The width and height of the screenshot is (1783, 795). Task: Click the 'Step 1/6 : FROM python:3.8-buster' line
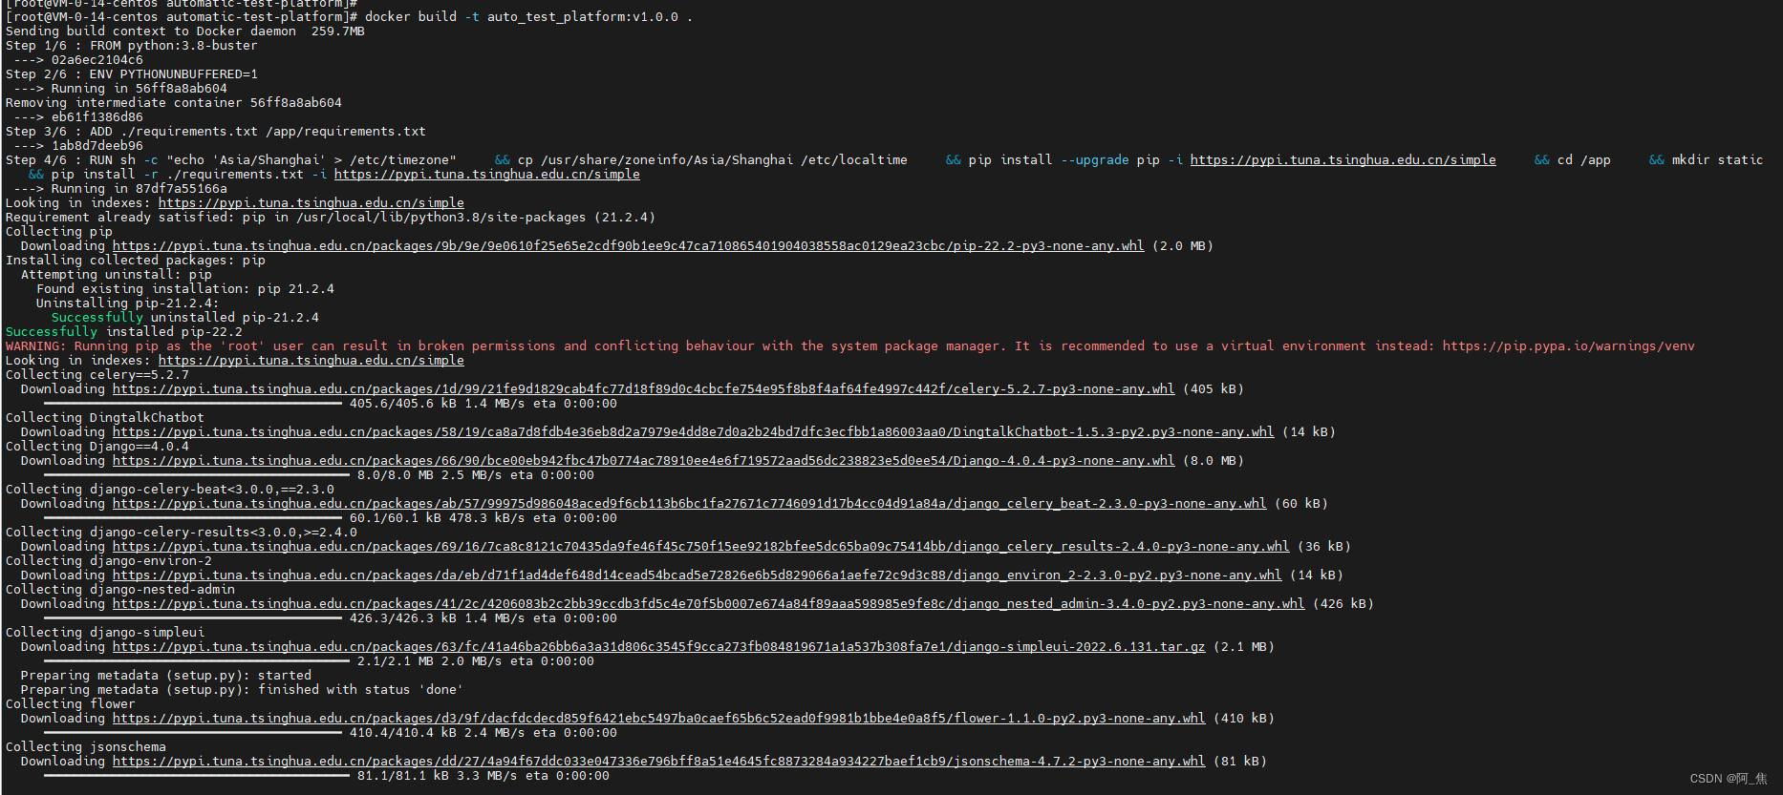[131, 46]
